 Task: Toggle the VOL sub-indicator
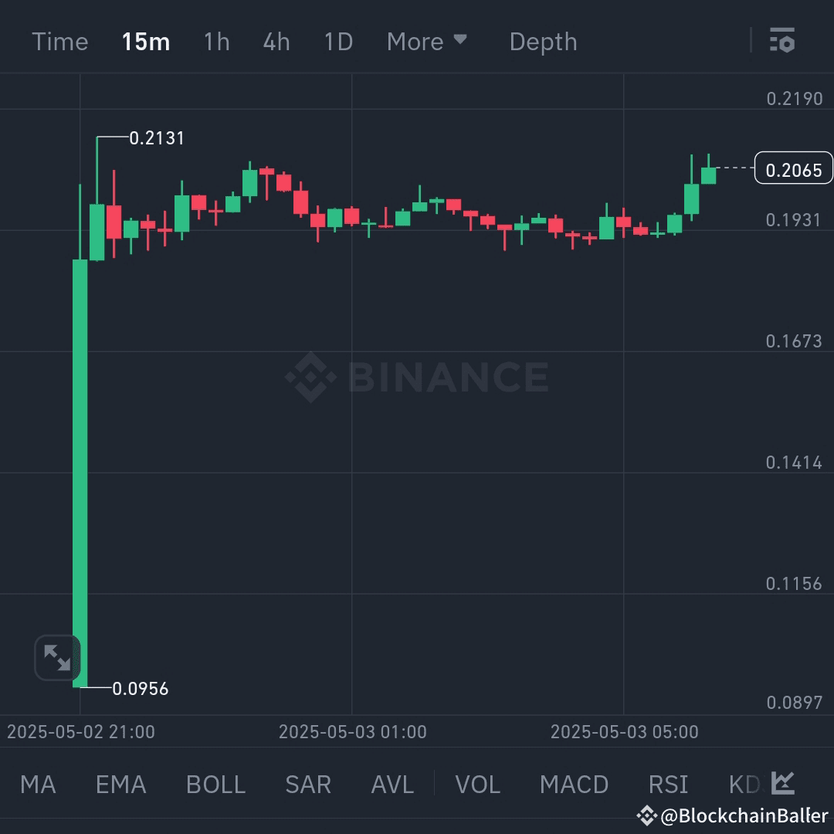(477, 785)
